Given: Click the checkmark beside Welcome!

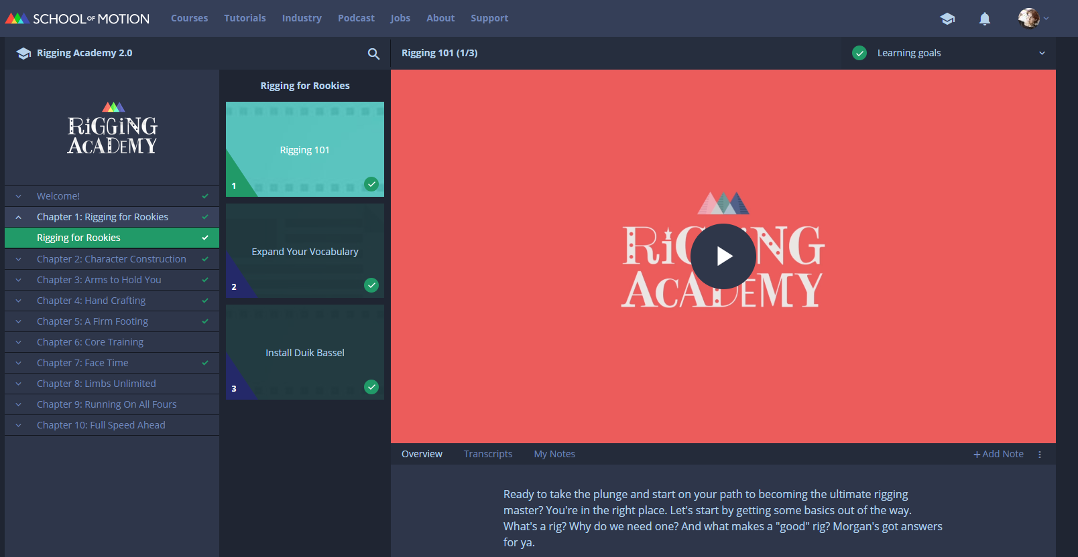Looking at the screenshot, I should [x=205, y=196].
